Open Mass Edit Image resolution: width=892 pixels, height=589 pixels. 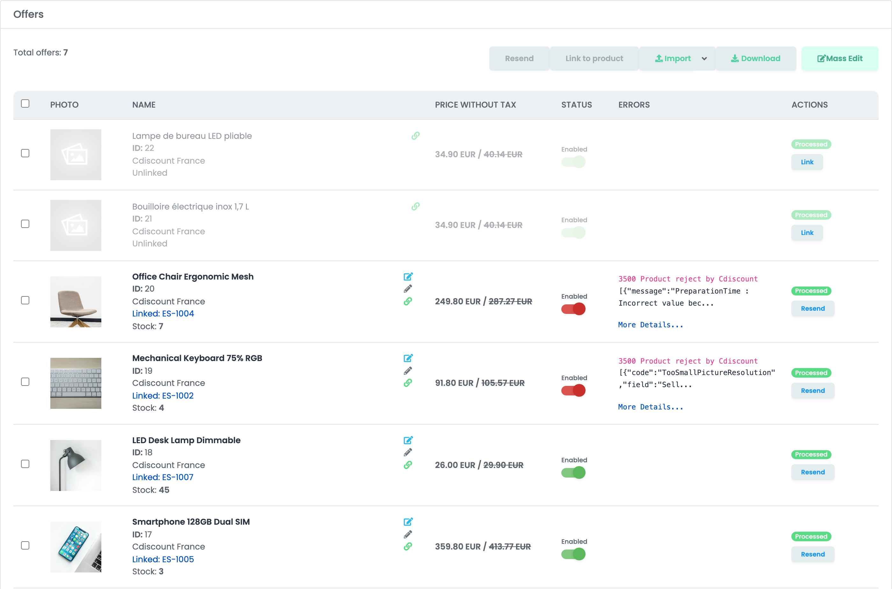(840, 59)
